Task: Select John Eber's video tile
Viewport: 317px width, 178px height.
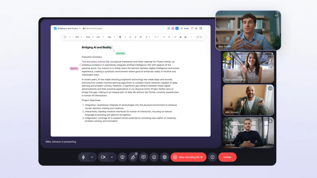Action: tap(248, 132)
